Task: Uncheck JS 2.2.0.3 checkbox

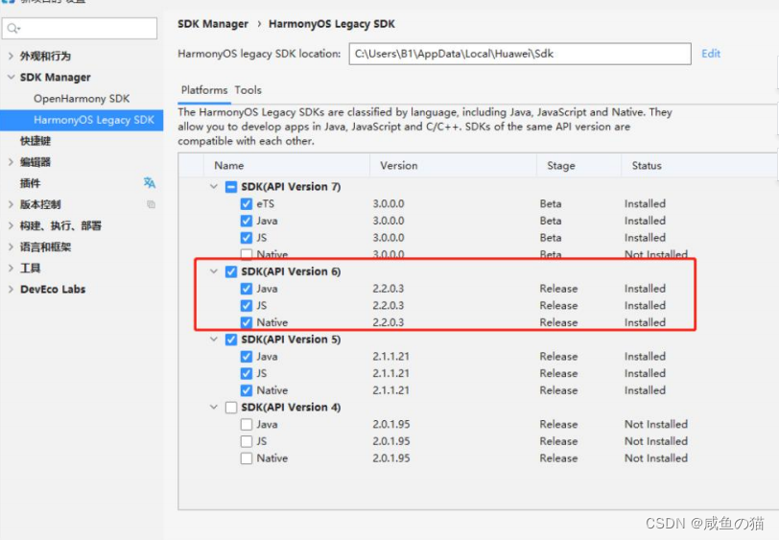Action: [247, 306]
